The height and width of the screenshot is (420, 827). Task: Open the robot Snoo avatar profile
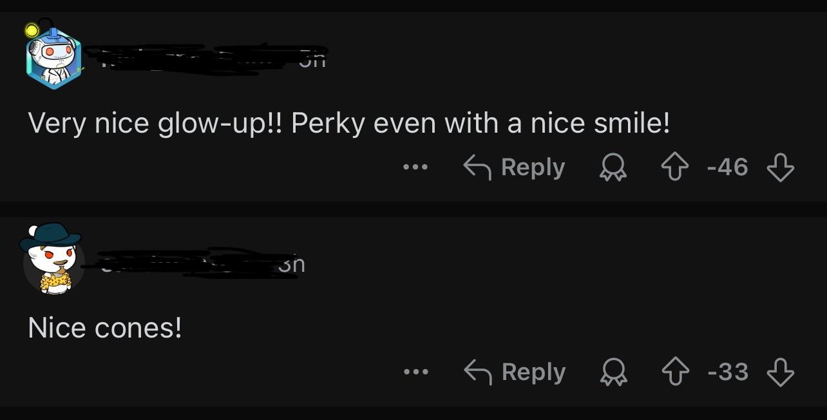coord(54,58)
